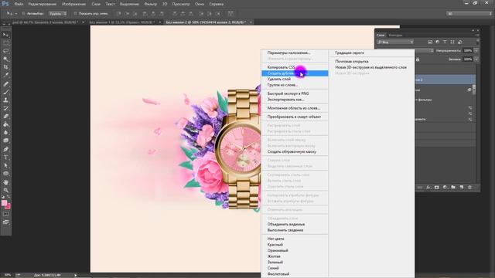Open the Move tool preset picker arrow
The height and width of the screenshot is (278, 495).
coord(16,14)
